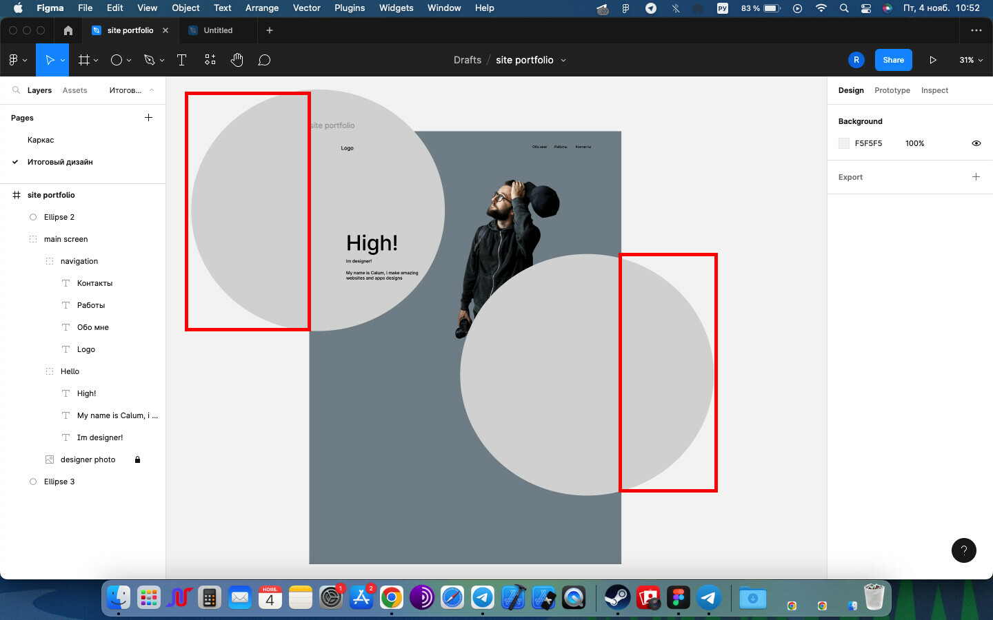Select the Hand tool
The height and width of the screenshot is (620, 993).
237,60
